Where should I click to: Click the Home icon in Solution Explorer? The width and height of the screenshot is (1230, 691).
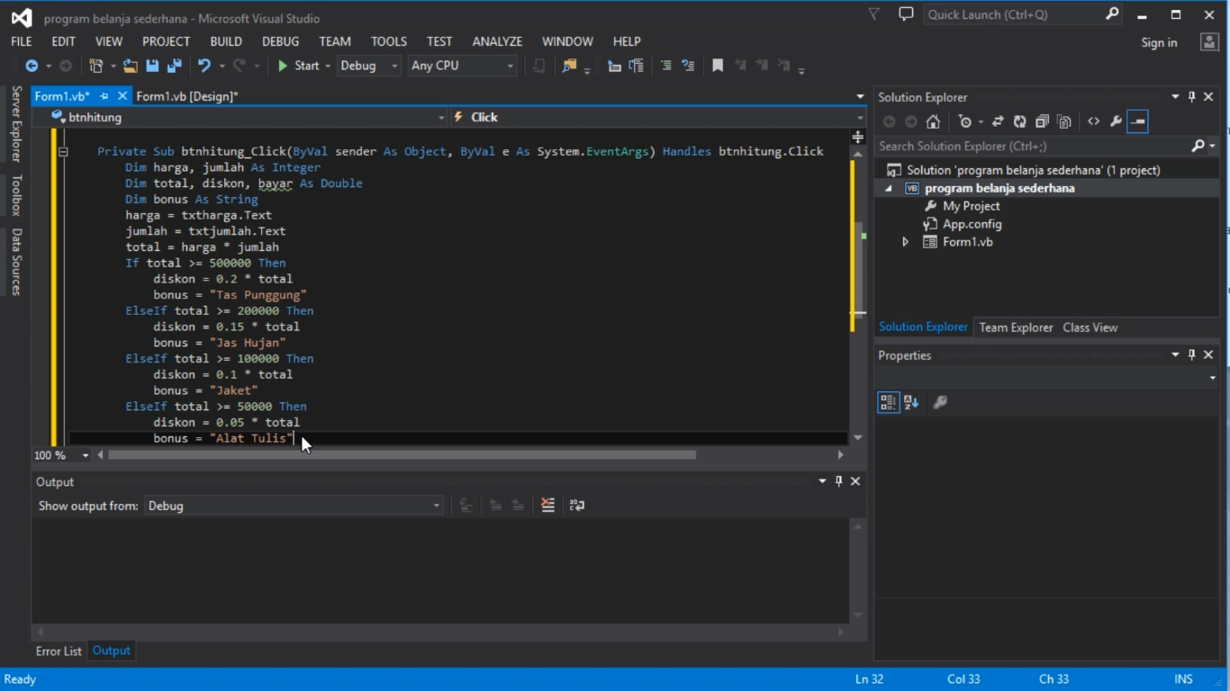click(x=933, y=121)
